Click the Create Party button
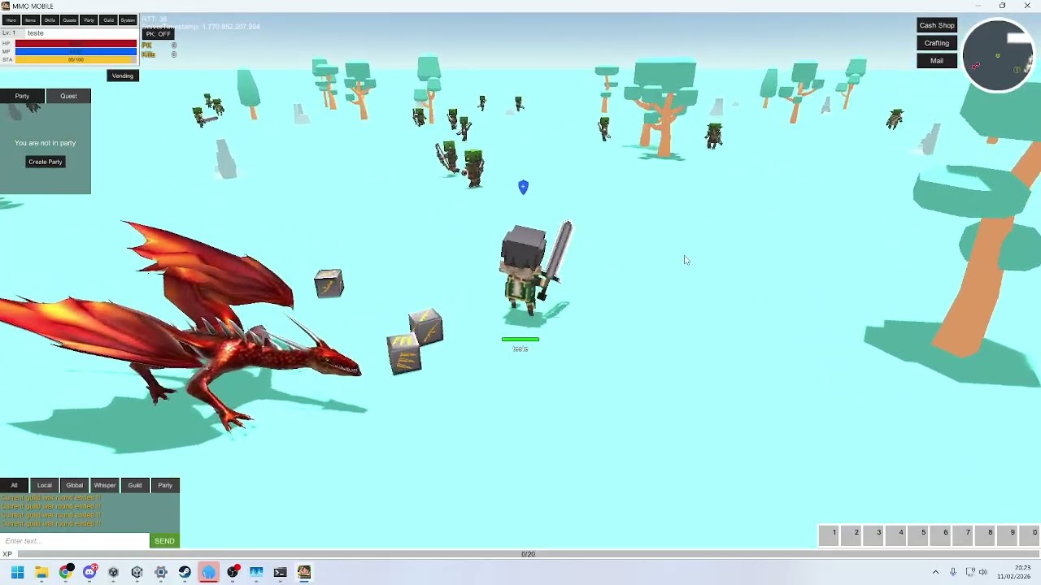1041x585 pixels. pos(46,162)
